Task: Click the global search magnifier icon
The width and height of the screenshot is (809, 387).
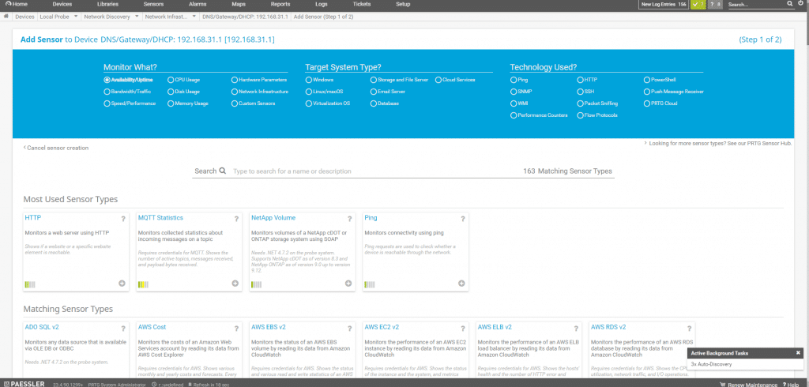Action: [790, 4]
